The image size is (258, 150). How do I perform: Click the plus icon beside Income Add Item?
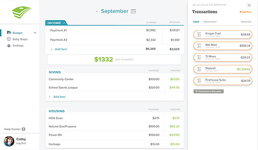point(52,49)
